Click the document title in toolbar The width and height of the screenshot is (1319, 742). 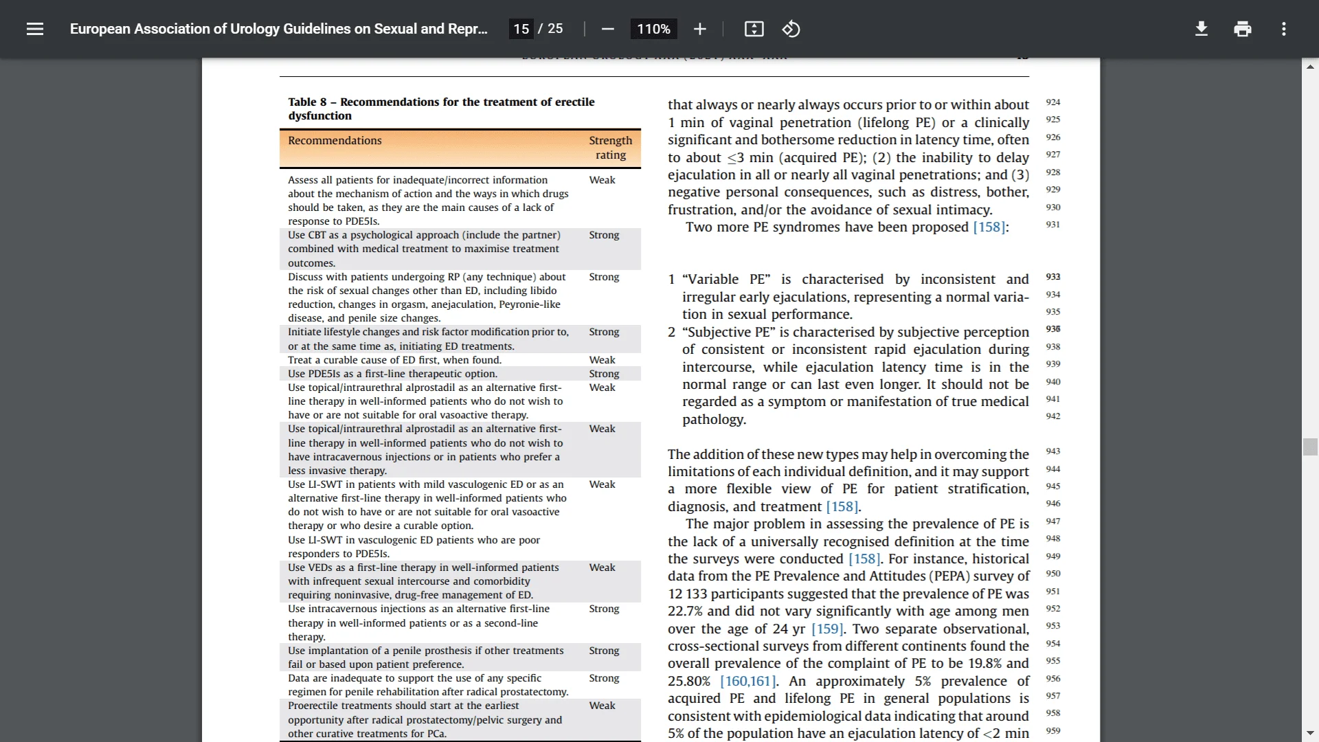[x=279, y=29]
